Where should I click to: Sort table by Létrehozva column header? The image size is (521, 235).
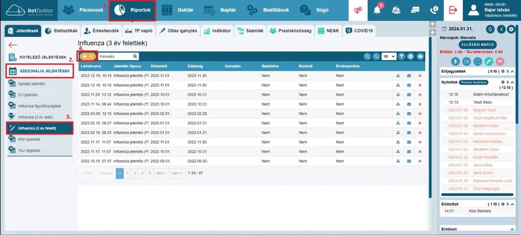91,66
